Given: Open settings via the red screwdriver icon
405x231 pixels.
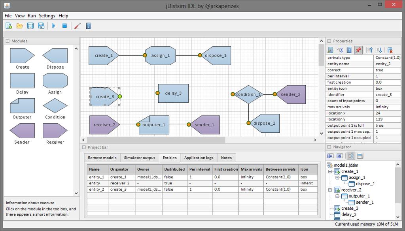Looking at the screenshot, I should 78,26.
